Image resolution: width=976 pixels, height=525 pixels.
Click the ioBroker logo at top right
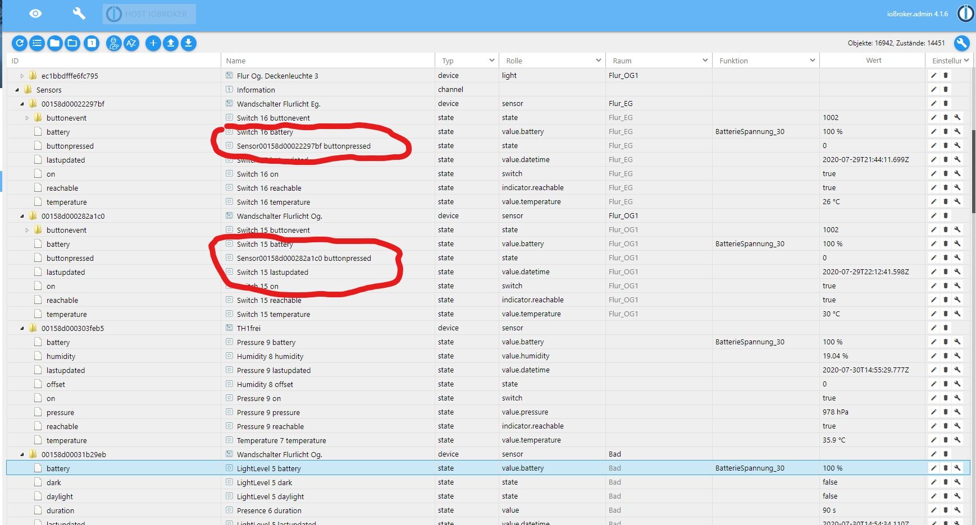click(x=966, y=13)
